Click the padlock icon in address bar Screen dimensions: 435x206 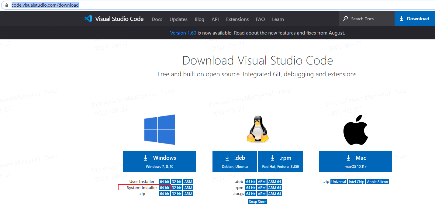[6, 5]
